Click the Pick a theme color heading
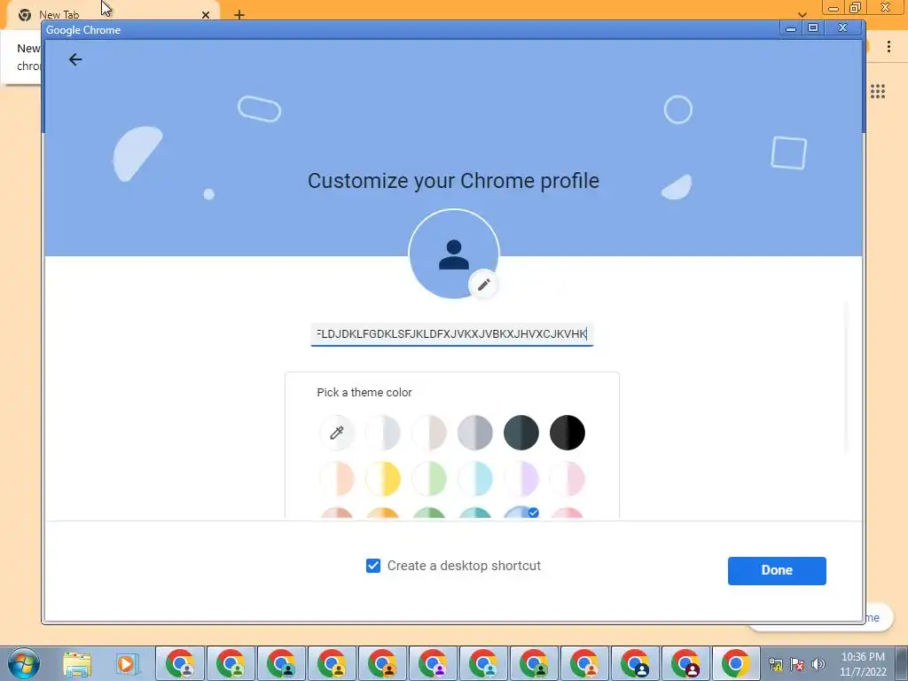 tap(364, 393)
